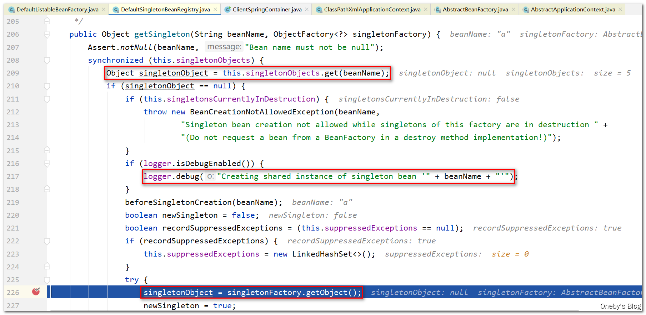Collapse the try block at line 225
Image resolution: width=646 pixels, height=315 pixels.
[x=47, y=280]
